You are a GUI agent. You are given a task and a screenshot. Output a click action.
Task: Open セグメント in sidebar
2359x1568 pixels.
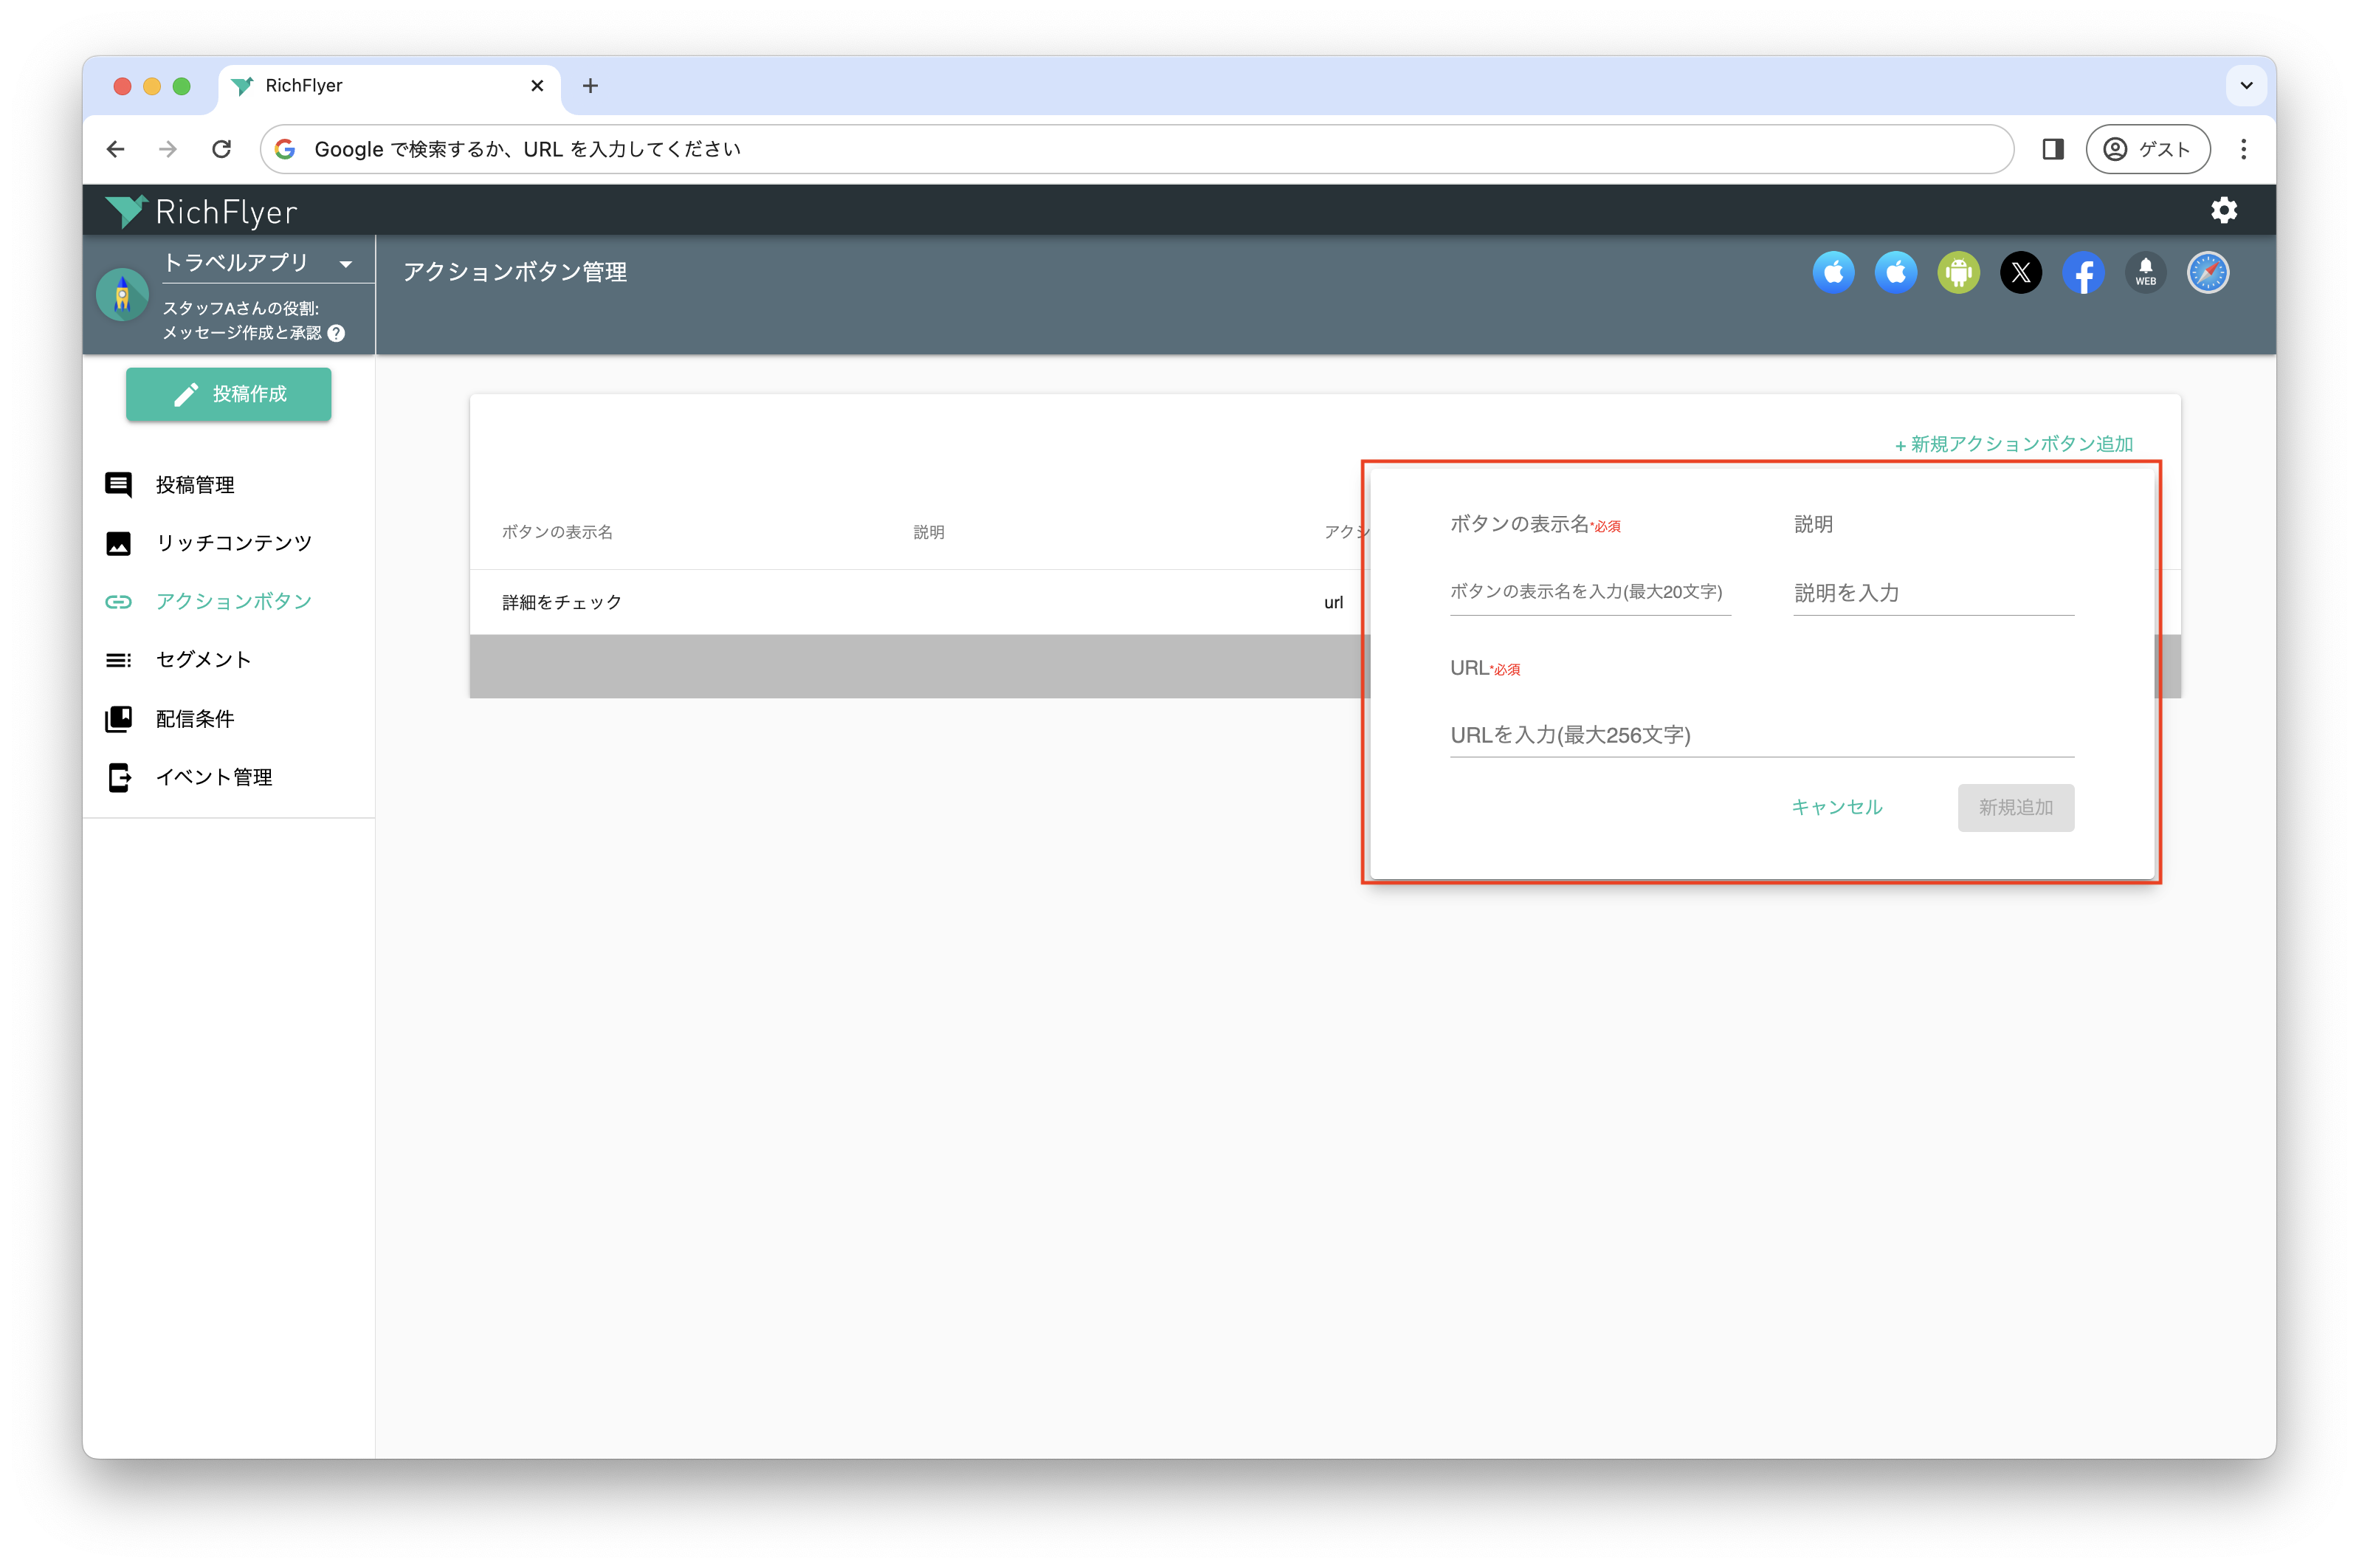click(x=204, y=660)
